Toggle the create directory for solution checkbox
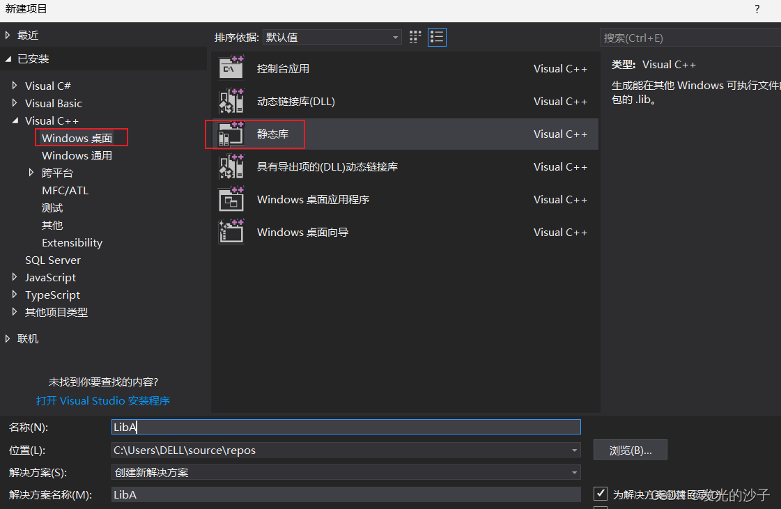 [600, 494]
